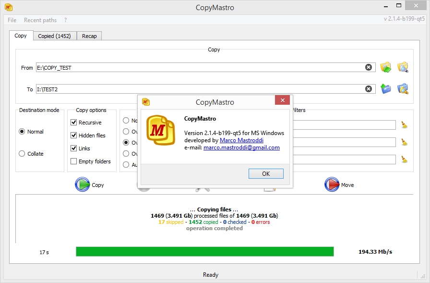Image resolution: width=430 pixels, height=283 pixels.
Task: Switch to the Copied (1452) tab
Action: [x=54, y=36]
